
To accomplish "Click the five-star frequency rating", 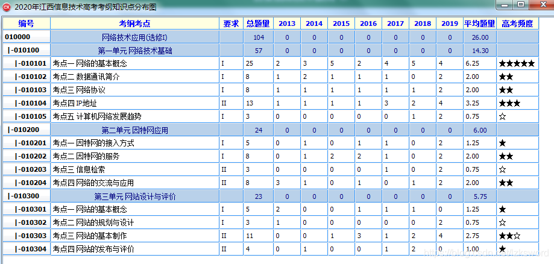I will [x=518, y=64].
